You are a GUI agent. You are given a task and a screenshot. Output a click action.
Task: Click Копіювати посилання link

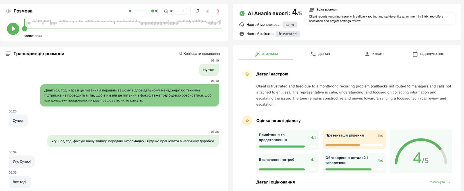(199, 54)
